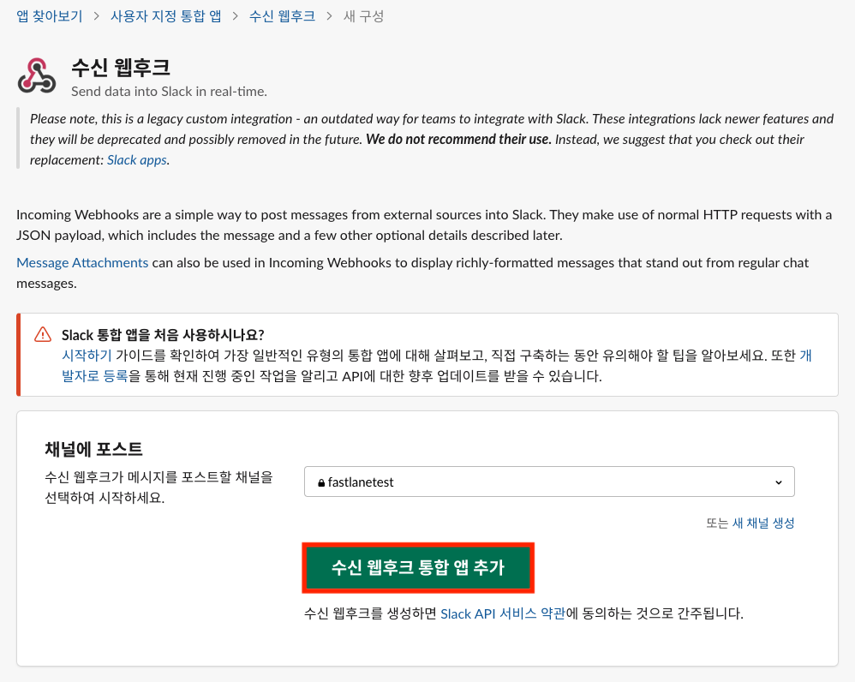Click the warning triangle icon

(43, 334)
